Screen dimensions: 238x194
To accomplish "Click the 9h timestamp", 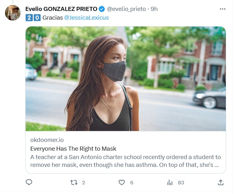I will point(154,9).
